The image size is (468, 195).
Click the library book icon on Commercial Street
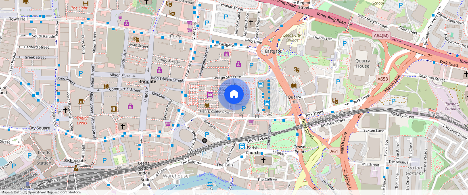(x=106, y=86)
